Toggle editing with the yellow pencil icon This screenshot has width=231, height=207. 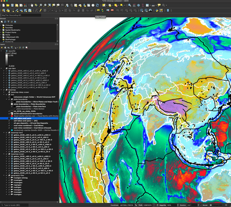40,10
